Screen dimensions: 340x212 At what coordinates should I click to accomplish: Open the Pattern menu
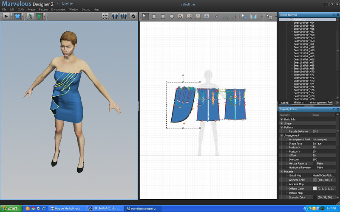point(43,9)
